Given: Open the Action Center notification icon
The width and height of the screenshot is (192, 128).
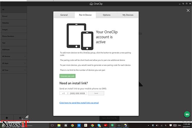Looking at the screenshot, I should tap(170, 125).
